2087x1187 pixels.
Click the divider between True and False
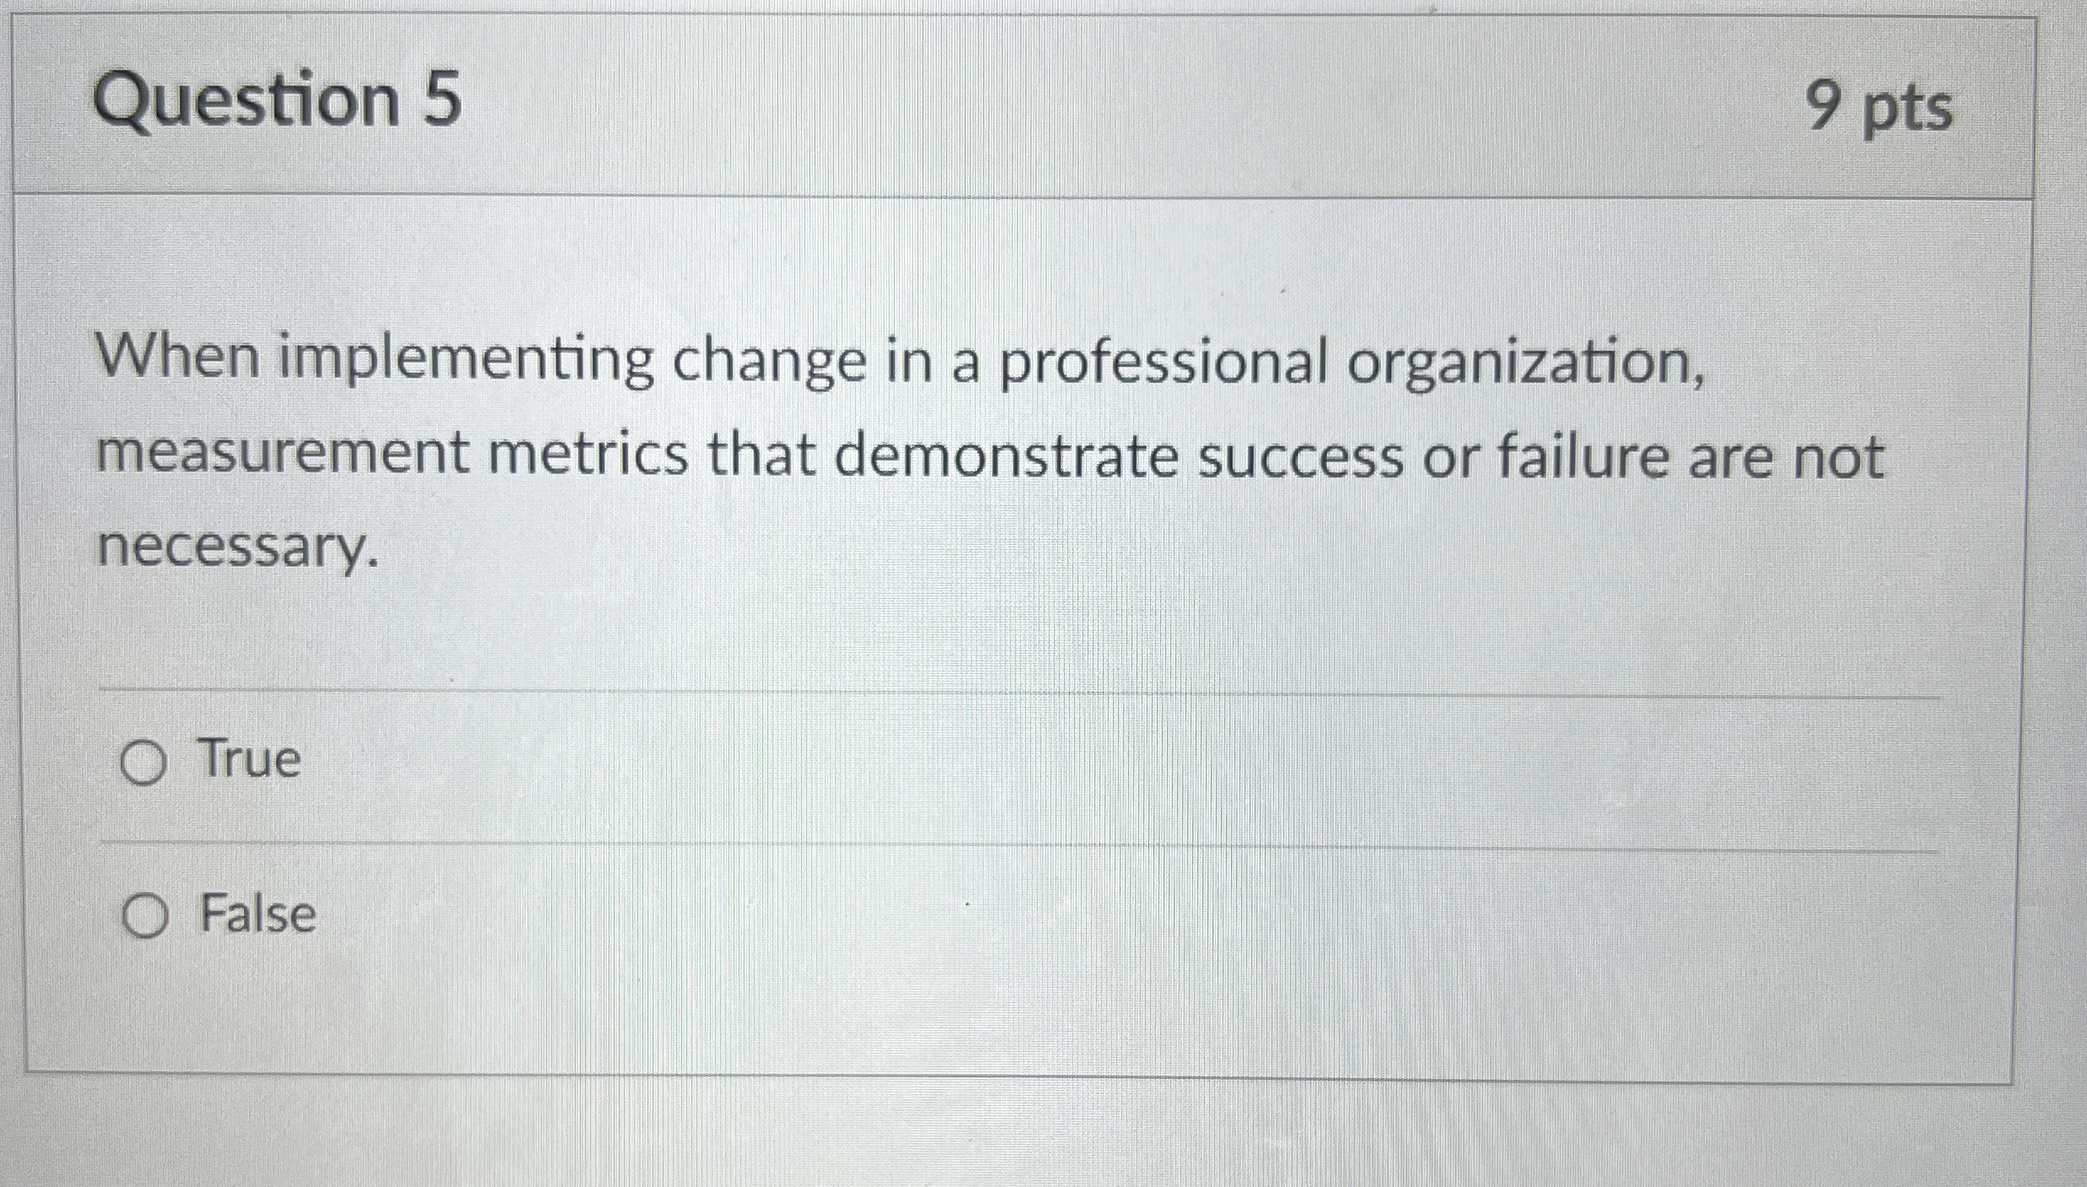click(1012, 841)
